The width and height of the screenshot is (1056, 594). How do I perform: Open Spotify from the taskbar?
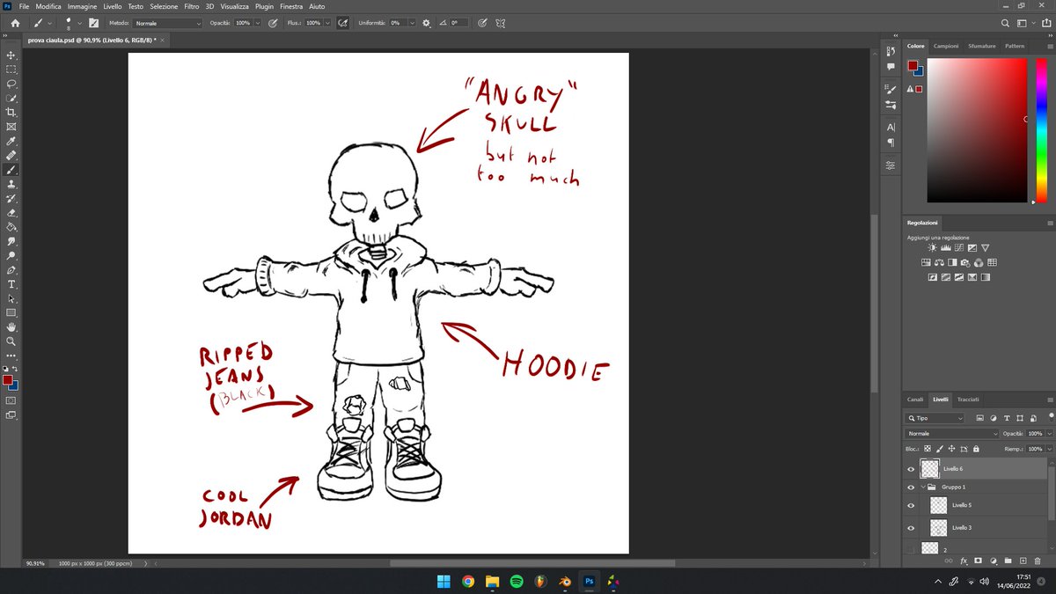(x=517, y=581)
